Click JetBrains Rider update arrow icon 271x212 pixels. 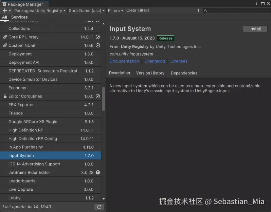coord(98,172)
